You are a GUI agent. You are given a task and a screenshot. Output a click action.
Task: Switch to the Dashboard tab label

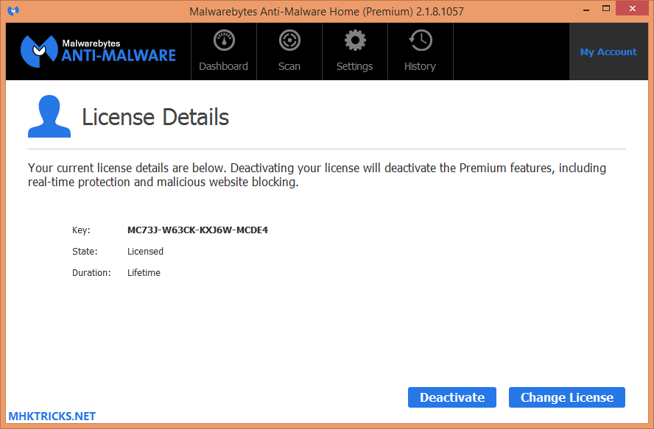[224, 66]
